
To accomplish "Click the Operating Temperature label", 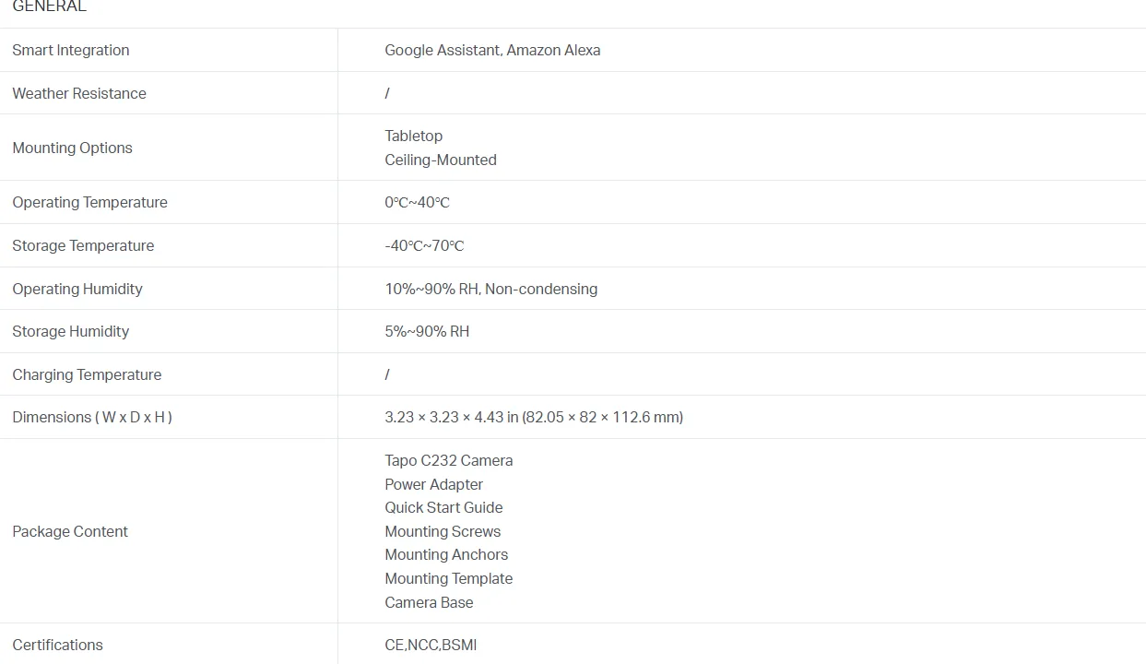I will click(x=89, y=202).
